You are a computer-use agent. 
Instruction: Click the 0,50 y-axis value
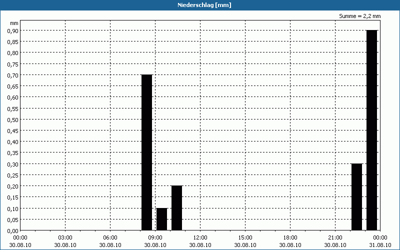point(13,119)
